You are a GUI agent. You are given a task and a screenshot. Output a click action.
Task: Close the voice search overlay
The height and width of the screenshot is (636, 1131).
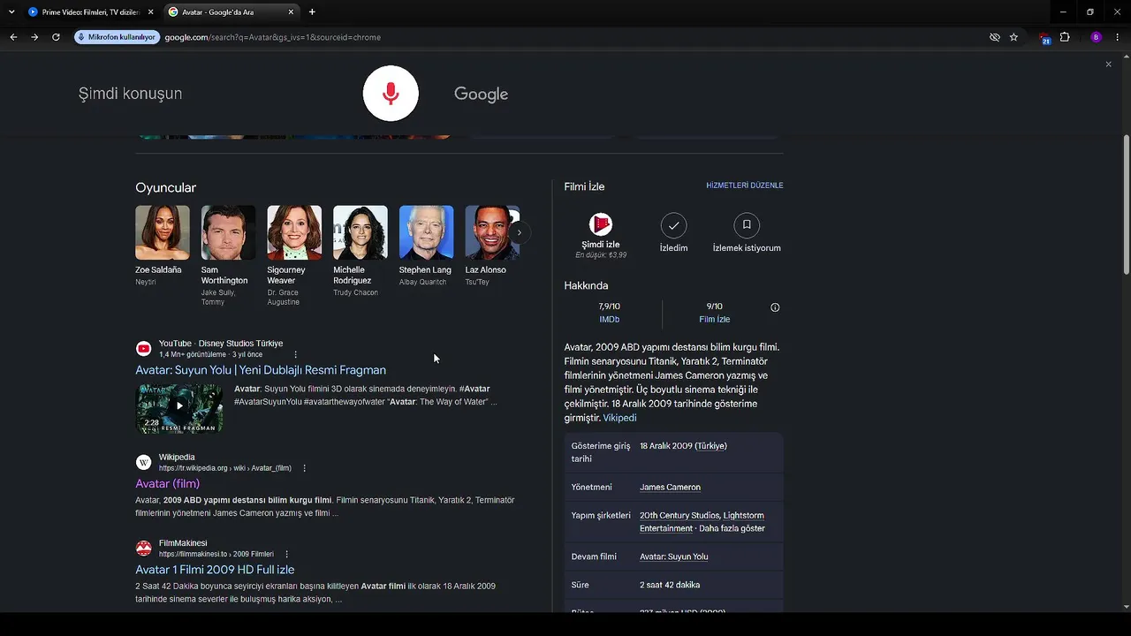1108,64
